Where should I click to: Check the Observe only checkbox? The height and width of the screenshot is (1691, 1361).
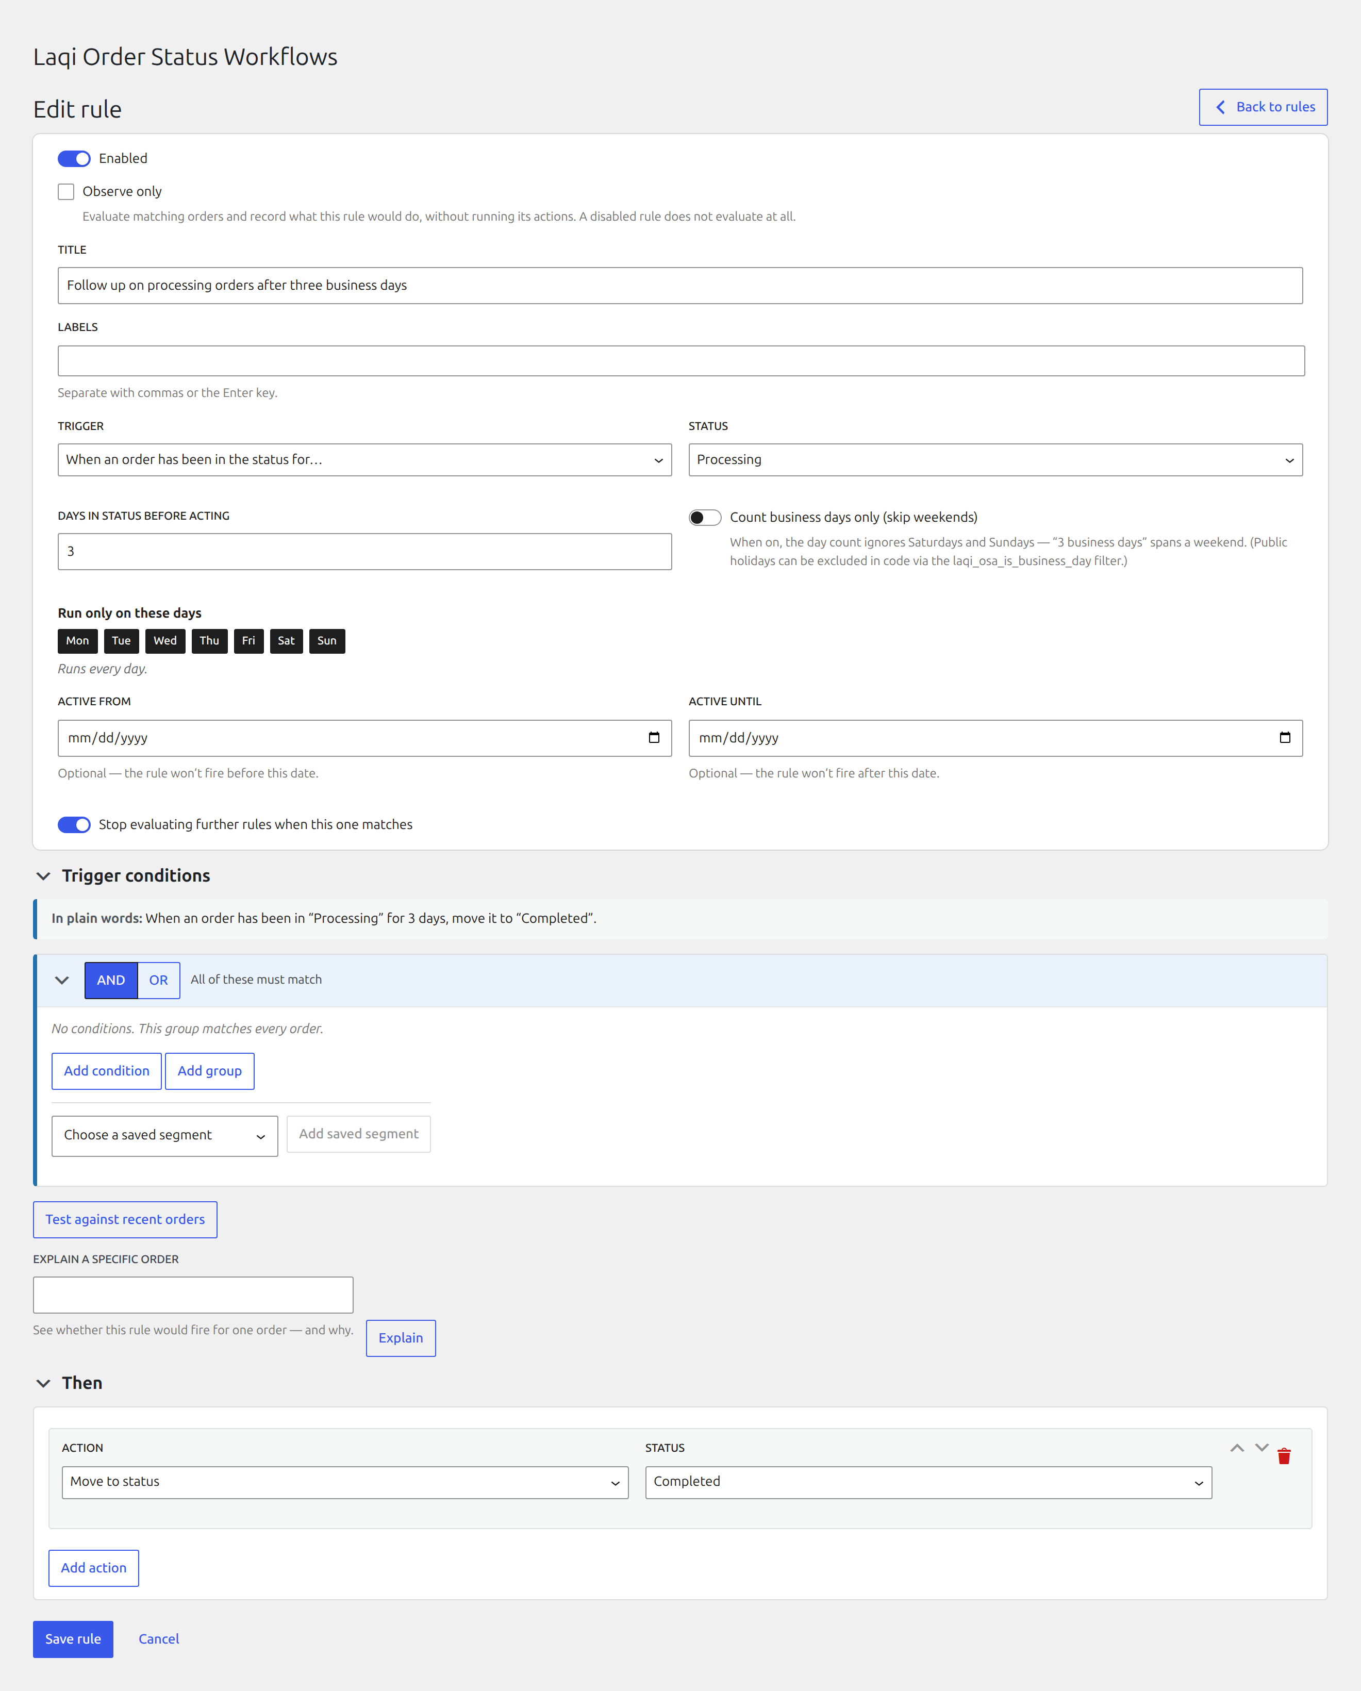[66, 192]
